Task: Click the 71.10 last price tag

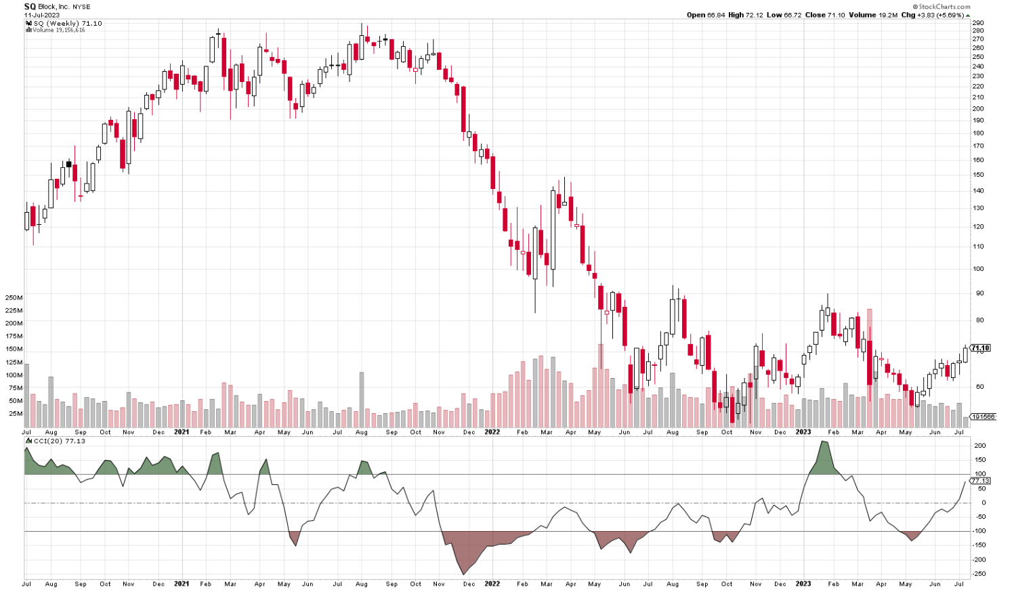Action: 980,348
